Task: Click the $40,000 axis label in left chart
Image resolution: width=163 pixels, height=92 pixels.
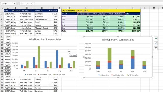Action: 15,43
